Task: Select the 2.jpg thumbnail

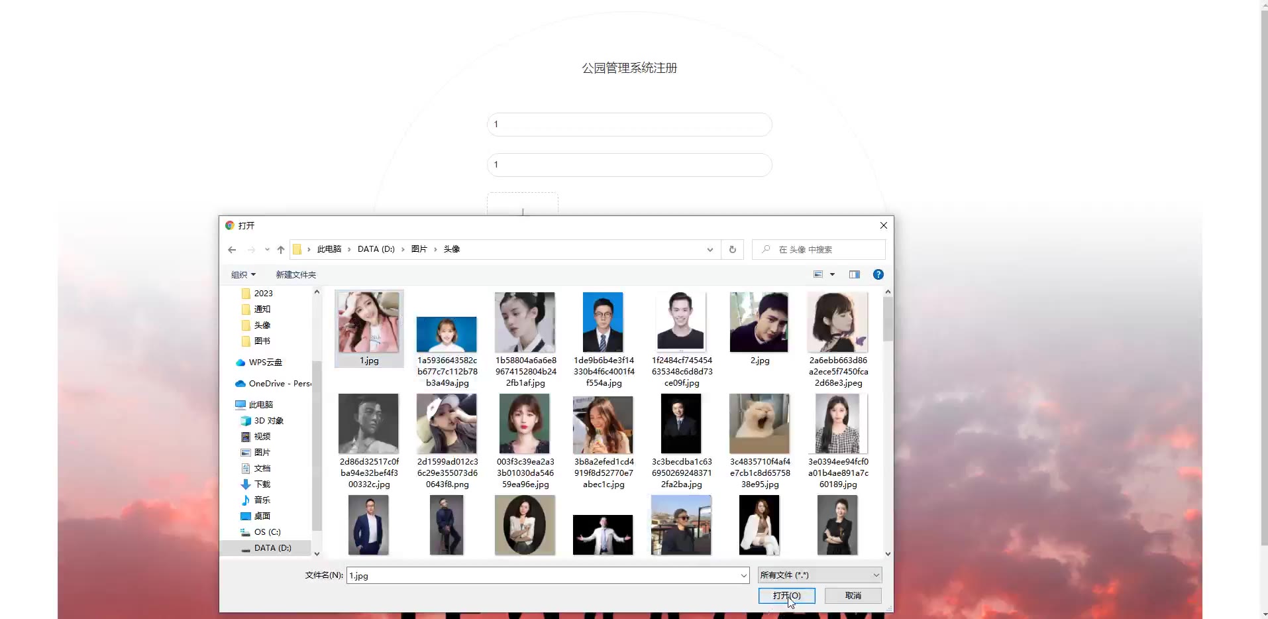Action: coord(759,323)
